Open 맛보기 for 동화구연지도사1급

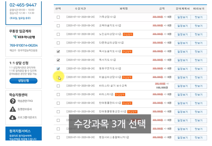(x=199, y=69)
